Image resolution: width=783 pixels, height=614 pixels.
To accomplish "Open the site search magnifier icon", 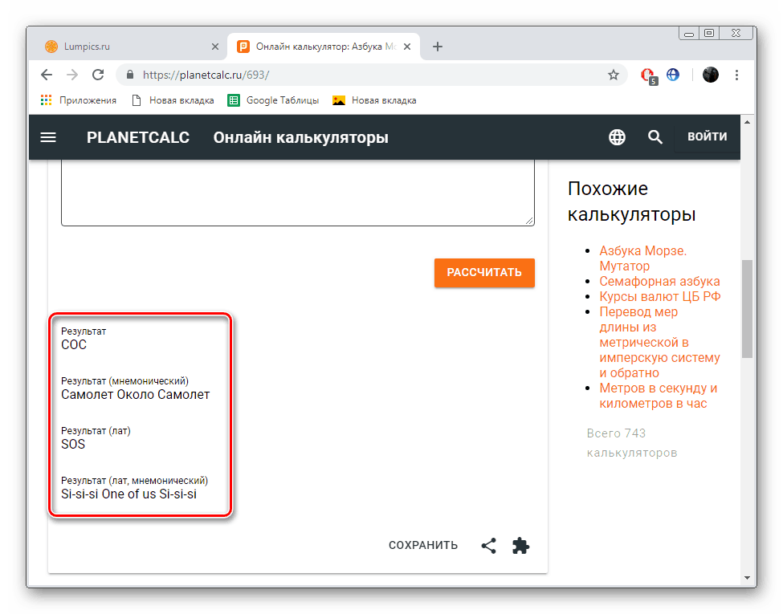I will (x=655, y=137).
